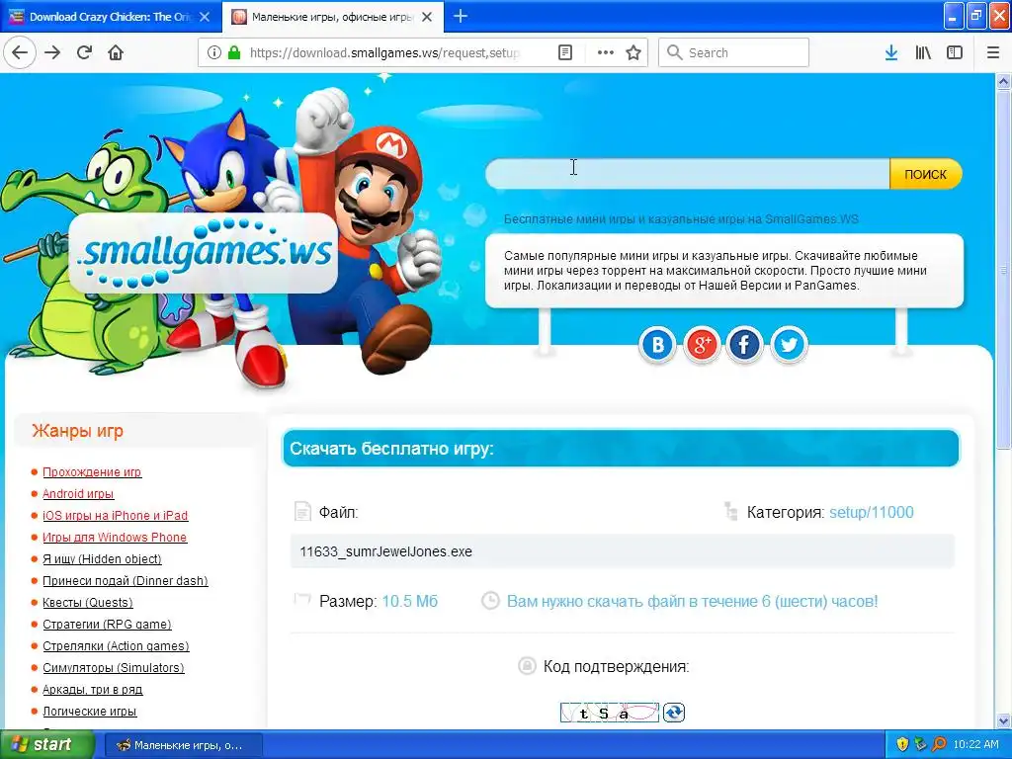
Task: Share via Google Plus icon
Action: (702, 345)
